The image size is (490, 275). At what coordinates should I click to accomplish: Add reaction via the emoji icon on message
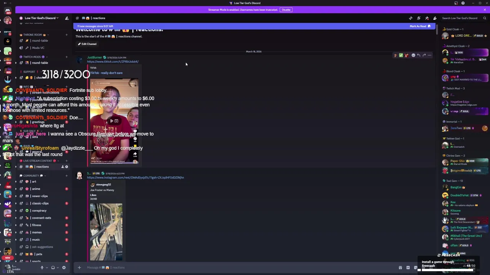tap(413, 55)
